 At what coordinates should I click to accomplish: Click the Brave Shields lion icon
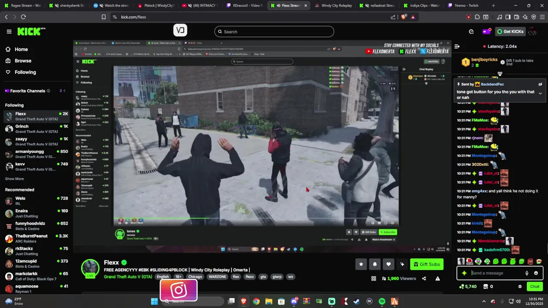coord(404,17)
